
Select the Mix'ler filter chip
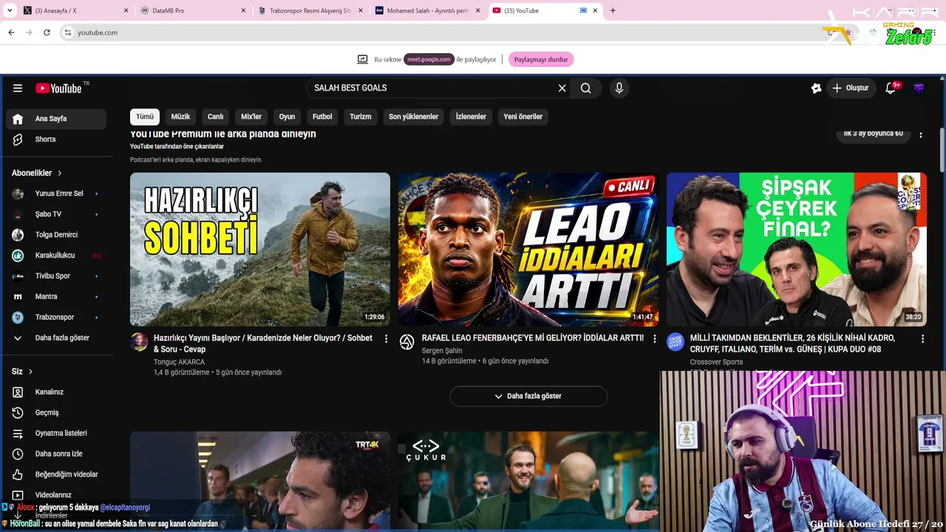click(251, 117)
